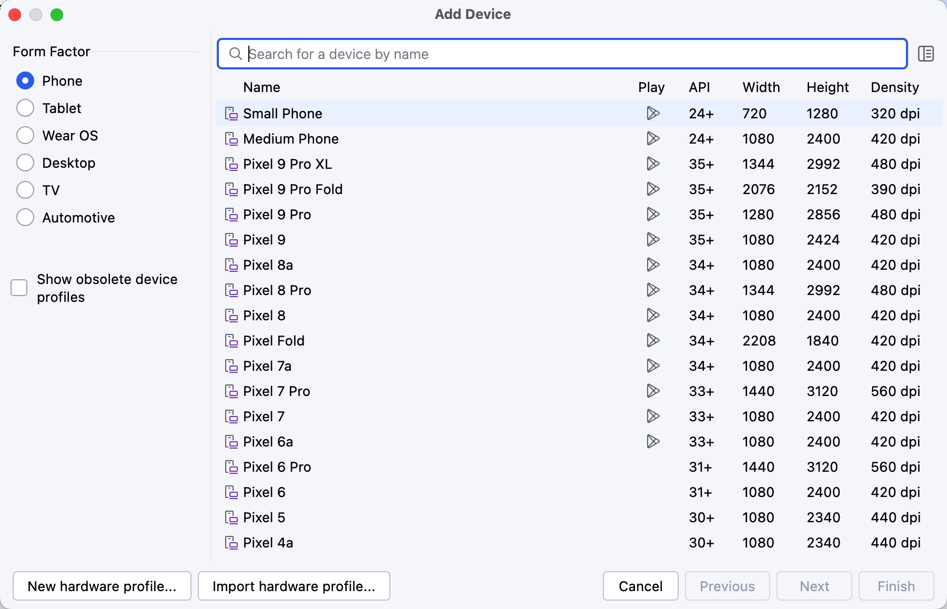This screenshot has width=947, height=609.
Task: Click the Finish button
Action: tap(896, 586)
